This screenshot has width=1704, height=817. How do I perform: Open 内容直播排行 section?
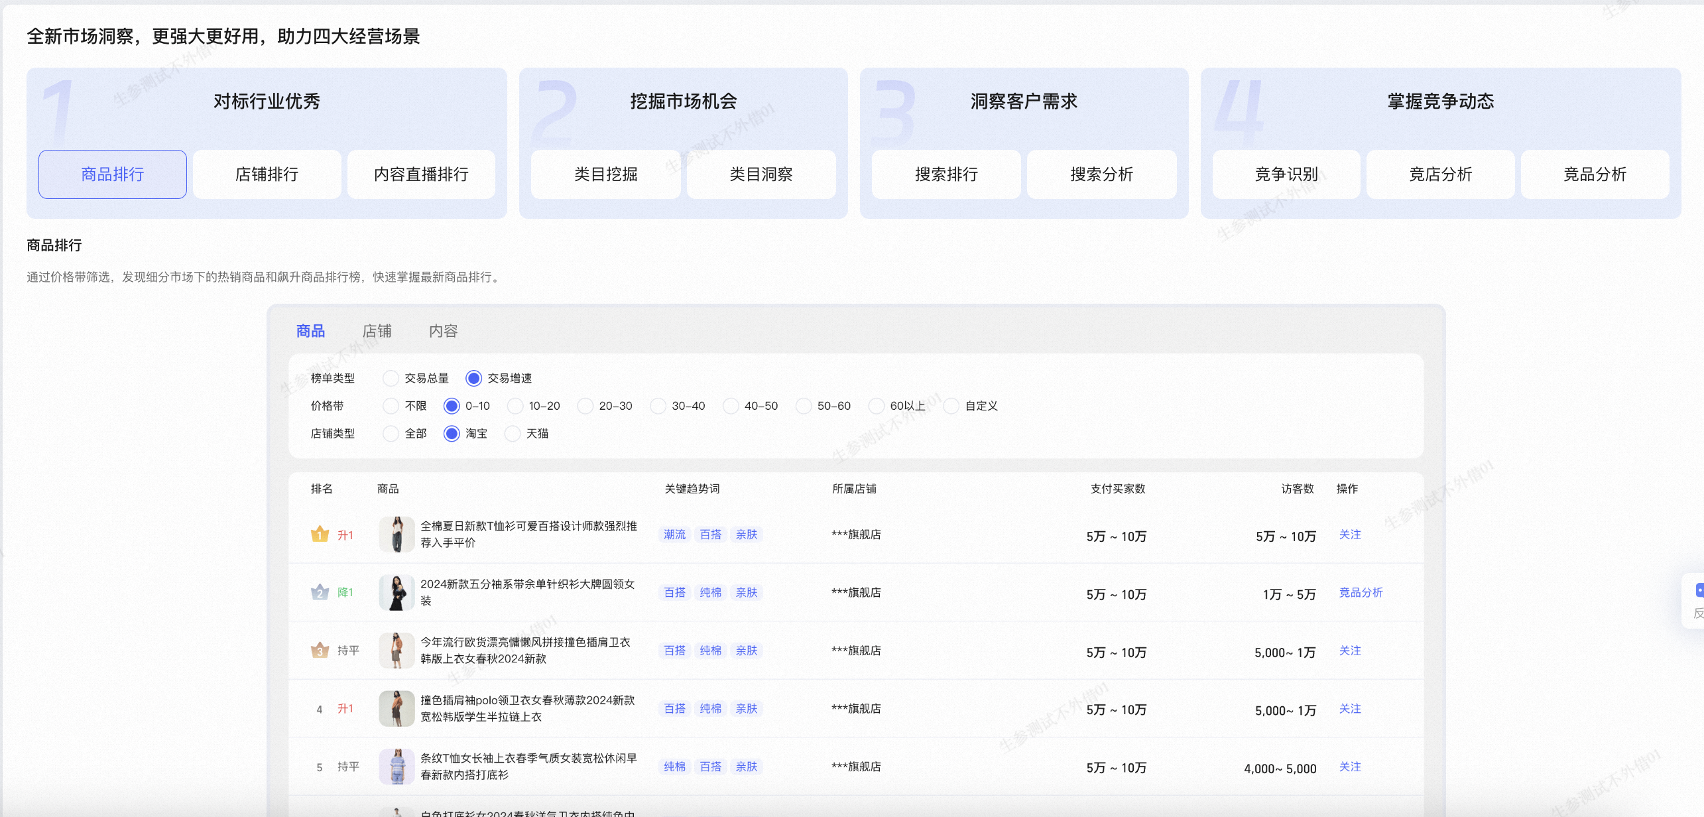coord(422,174)
